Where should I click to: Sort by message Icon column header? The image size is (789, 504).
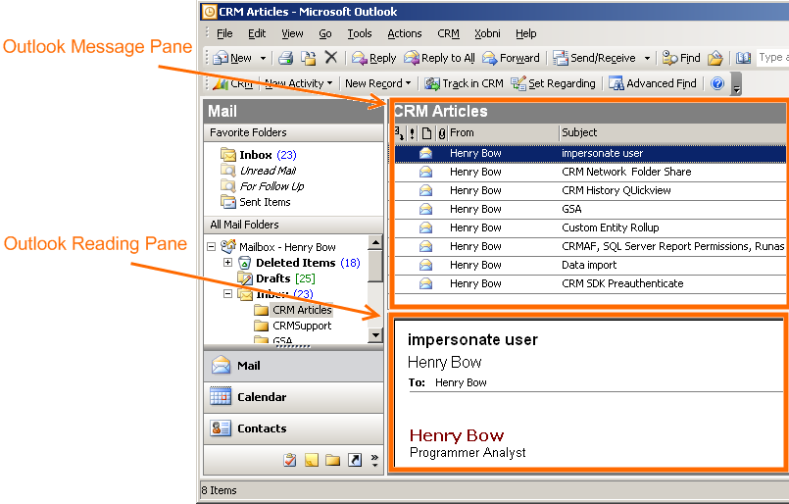(426, 133)
